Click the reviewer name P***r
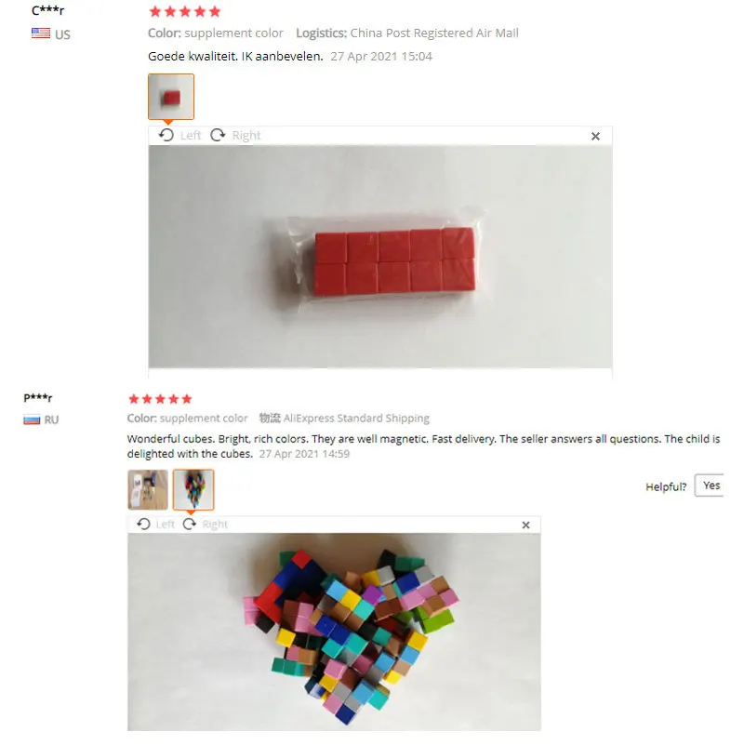Screen dimensions: 744x745 [38, 397]
